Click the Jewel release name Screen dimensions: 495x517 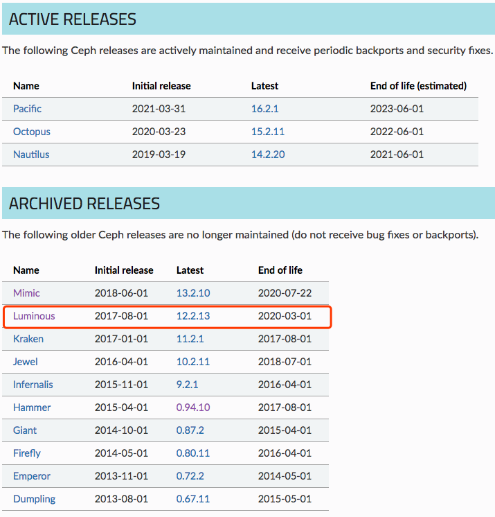26,362
